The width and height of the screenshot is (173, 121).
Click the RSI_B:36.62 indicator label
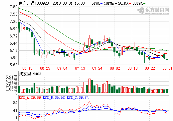click(54, 97)
